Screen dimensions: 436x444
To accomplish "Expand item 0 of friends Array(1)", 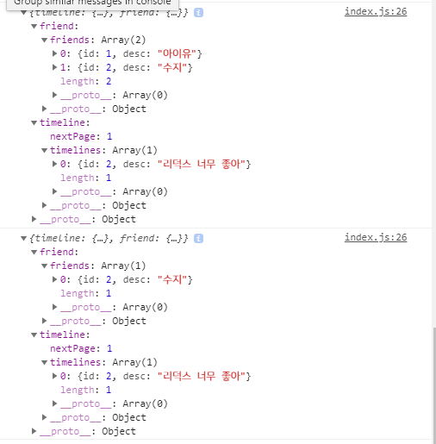I will (54, 279).
